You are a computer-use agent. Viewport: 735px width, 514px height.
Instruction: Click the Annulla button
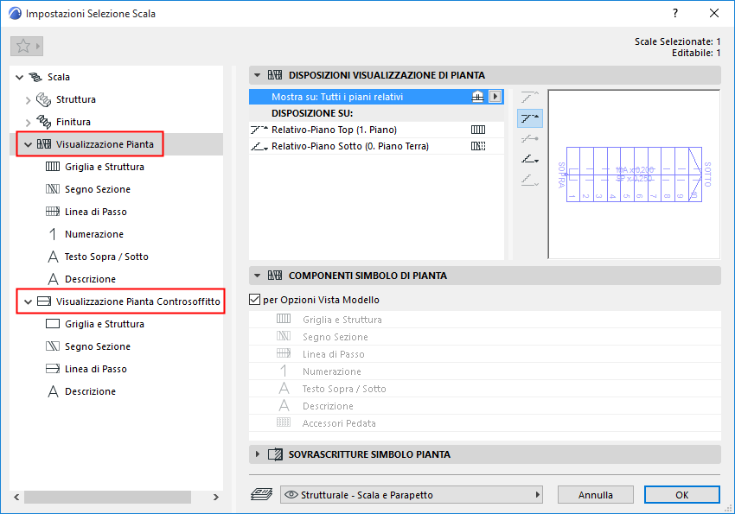click(595, 495)
